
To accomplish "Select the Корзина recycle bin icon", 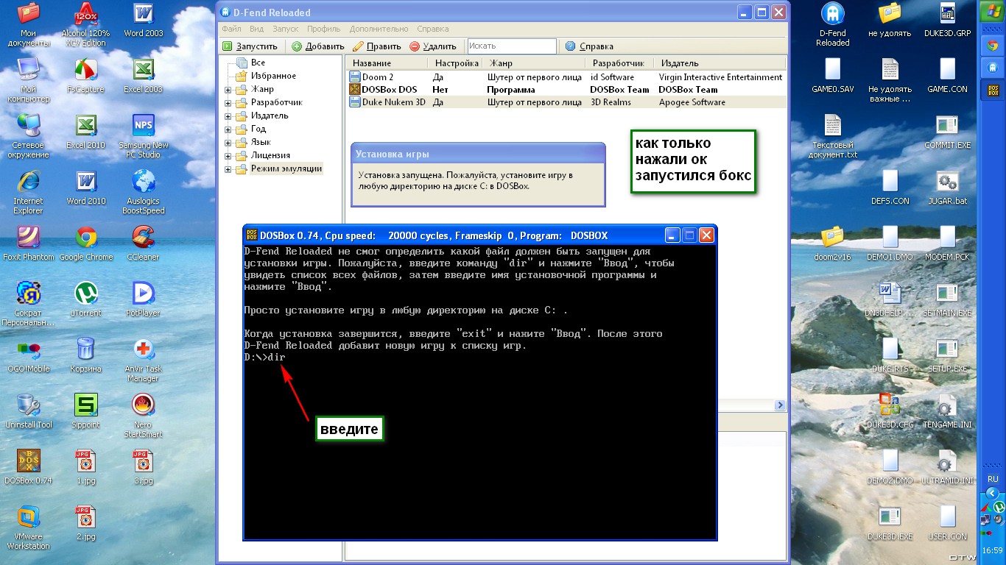I will pos(86,350).
